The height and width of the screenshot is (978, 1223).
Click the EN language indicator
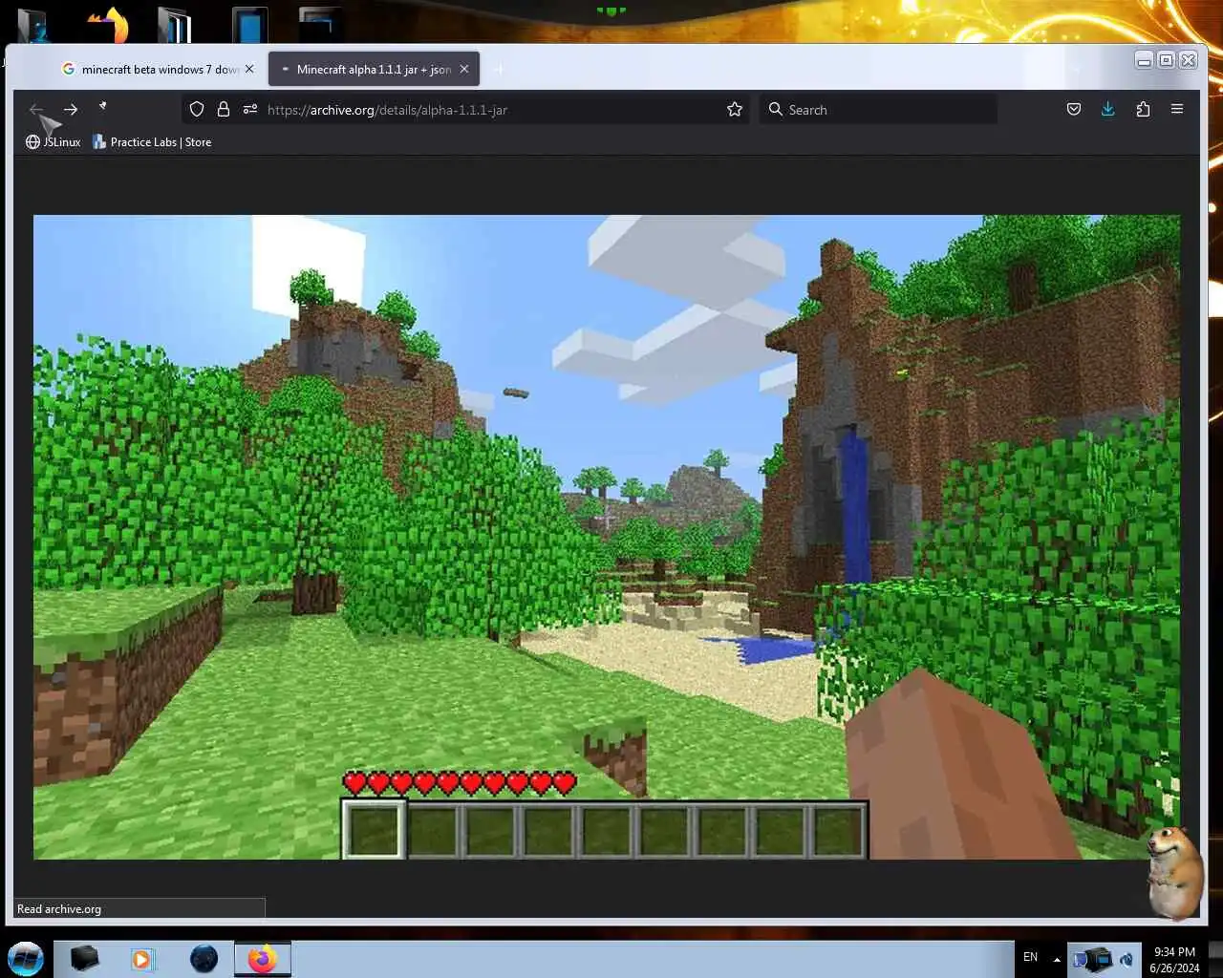(1030, 957)
